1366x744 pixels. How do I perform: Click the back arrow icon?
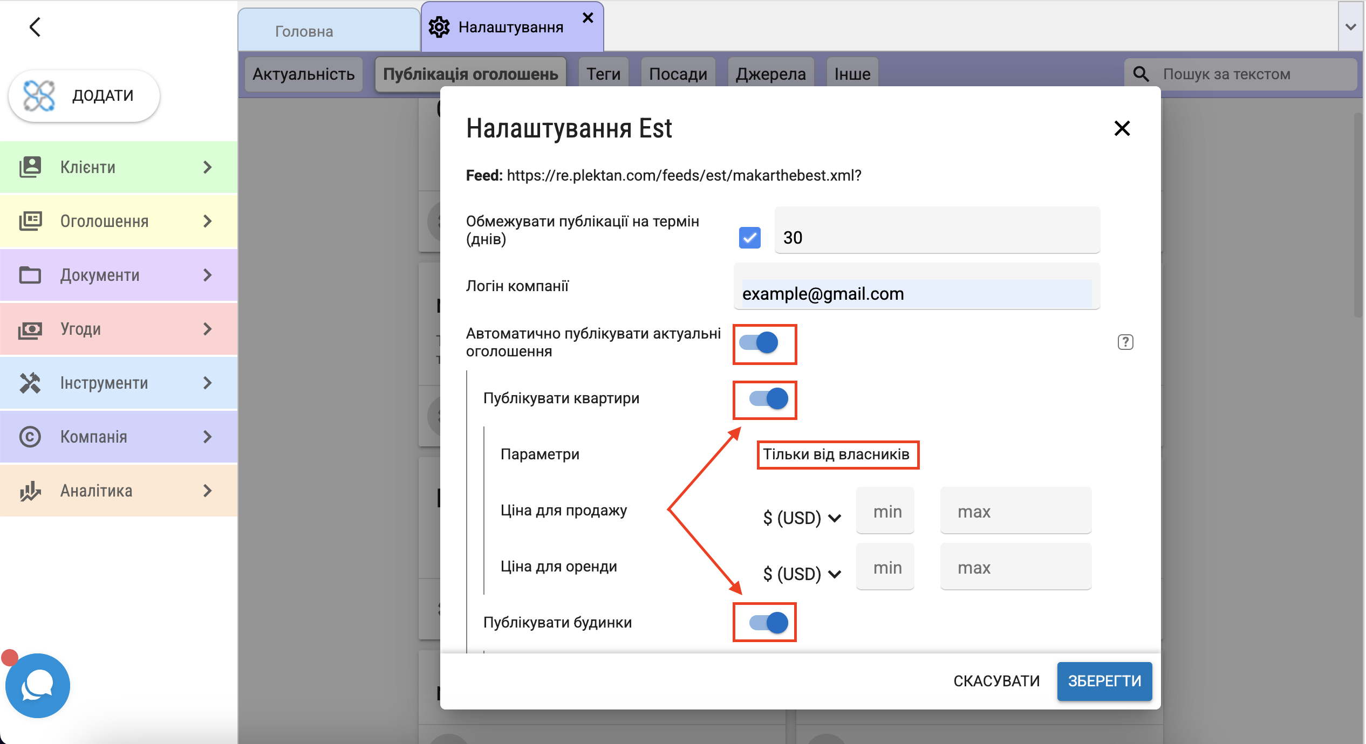pyautogui.click(x=35, y=27)
